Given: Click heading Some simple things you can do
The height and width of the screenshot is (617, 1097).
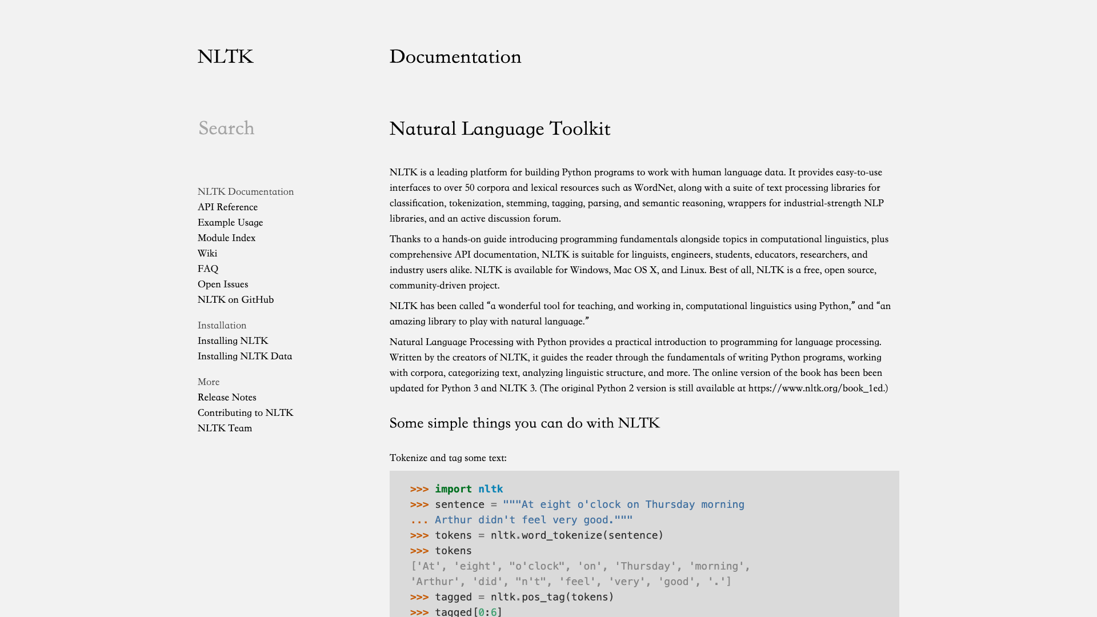Looking at the screenshot, I should pos(525,423).
